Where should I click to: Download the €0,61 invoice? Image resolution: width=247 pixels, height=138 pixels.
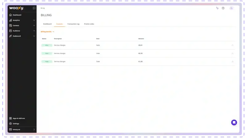[x=232, y=45]
